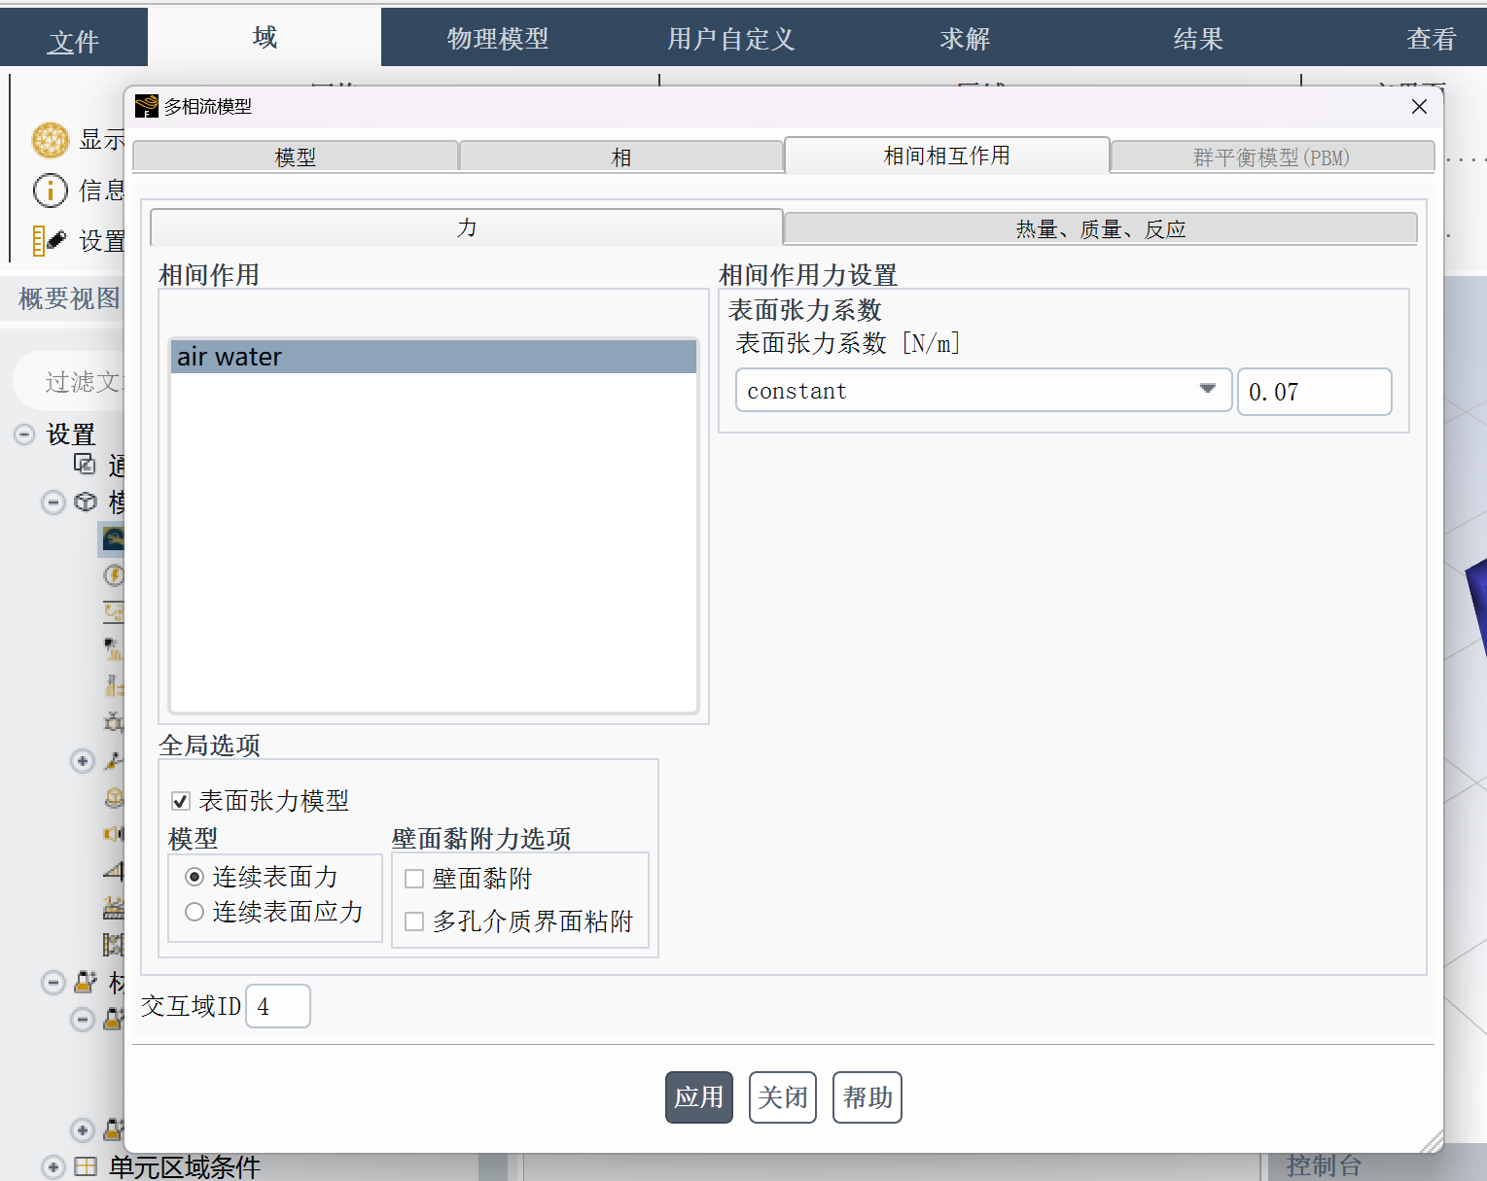The width and height of the screenshot is (1487, 1181).
Task: Click the Models cube icon in the tree
Action: tap(86, 502)
